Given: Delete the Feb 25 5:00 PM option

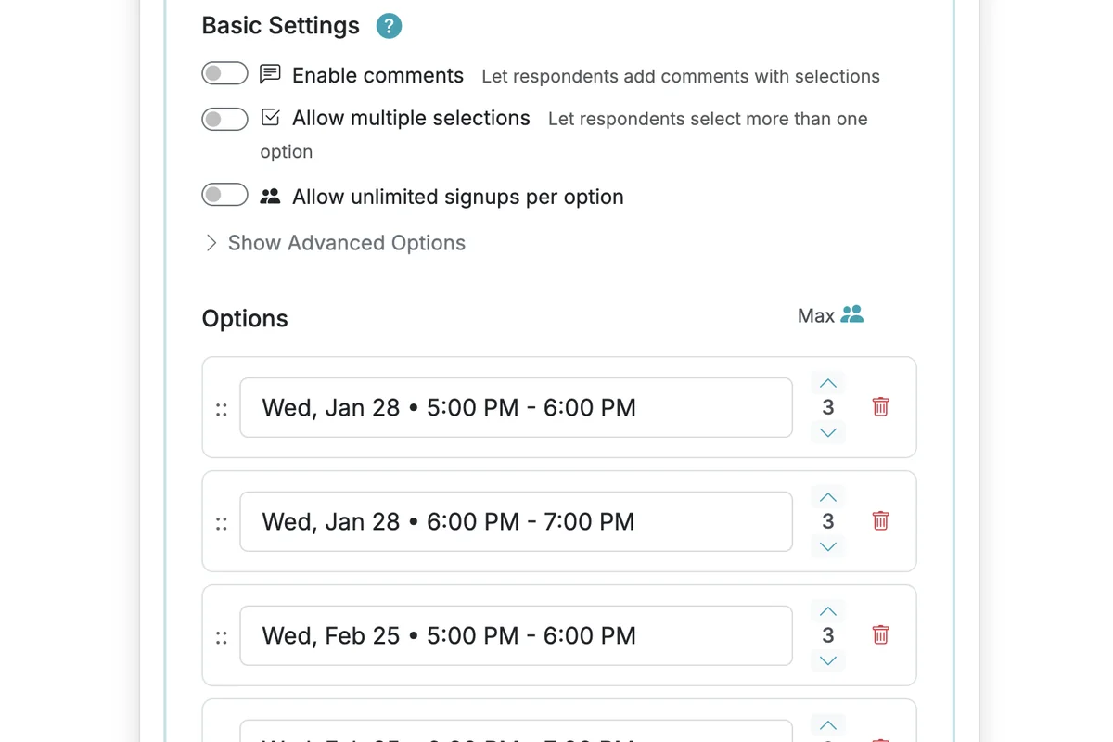Looking at the screenshot, I should tap(880, 634).
